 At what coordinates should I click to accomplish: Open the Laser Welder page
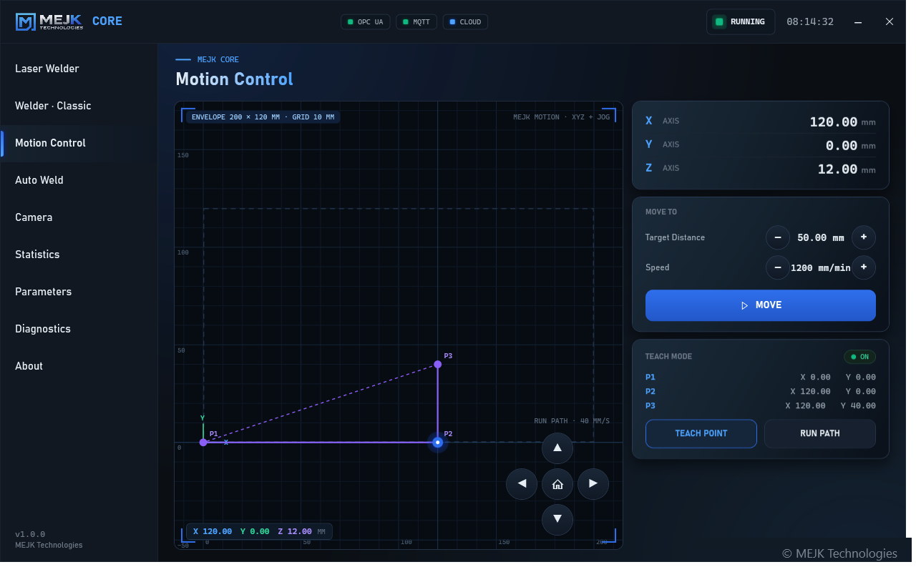79,69
